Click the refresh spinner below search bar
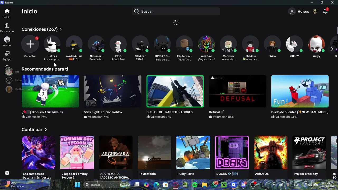The image size is (338, 190). click(176, 23)
